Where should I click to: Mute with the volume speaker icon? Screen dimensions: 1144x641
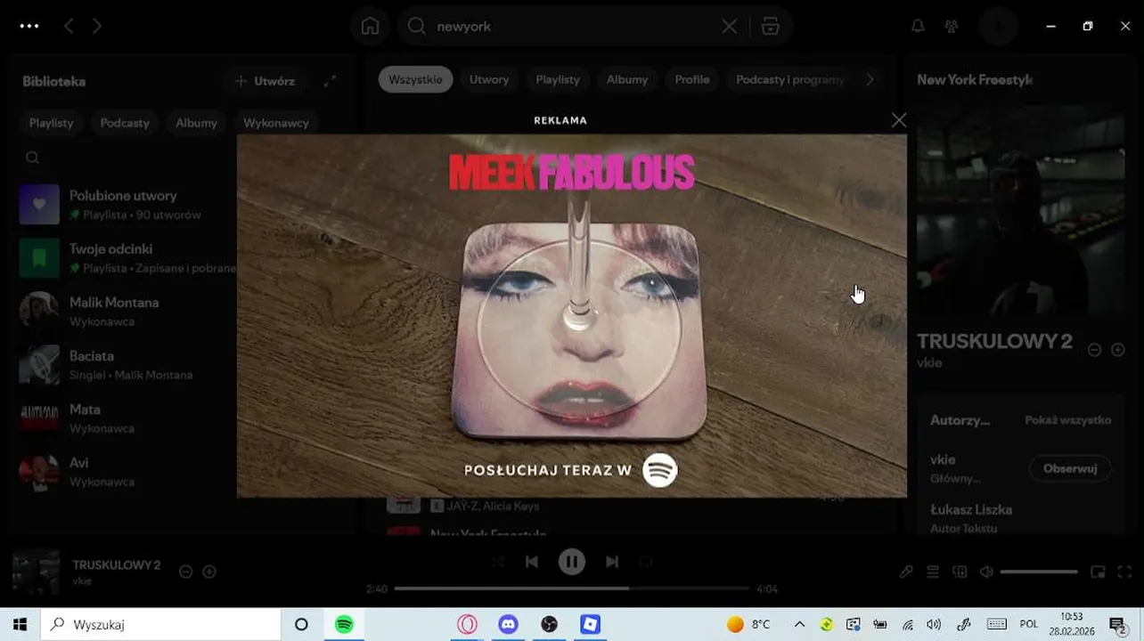(986, 572)
